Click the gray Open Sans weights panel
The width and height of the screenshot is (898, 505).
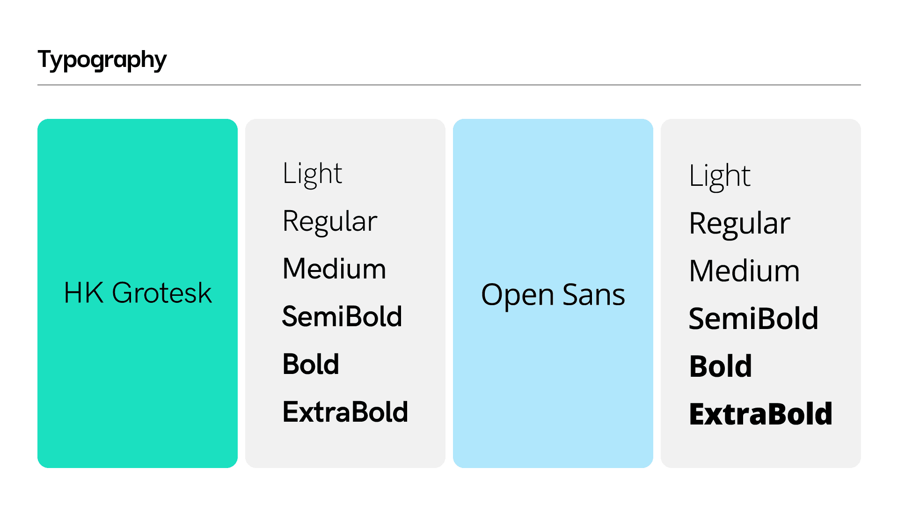tap(761, 293)
